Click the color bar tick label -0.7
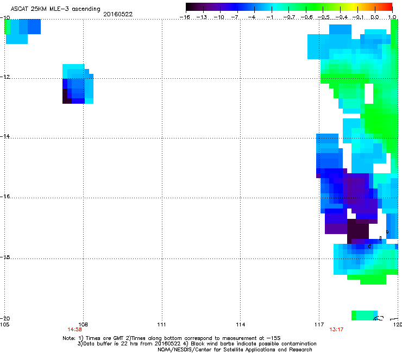This screenshot has height=353, width=402. pos(289,17)
